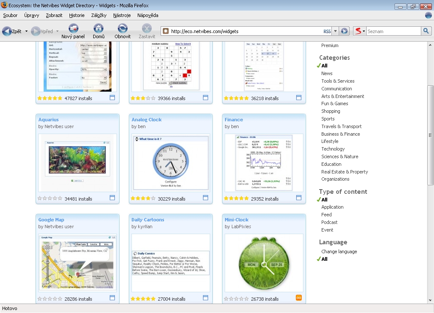Stop loading with Zastavit icon
Image resolution: width=434 pixels, height=313 pixels.
click(x=147, y=31)
